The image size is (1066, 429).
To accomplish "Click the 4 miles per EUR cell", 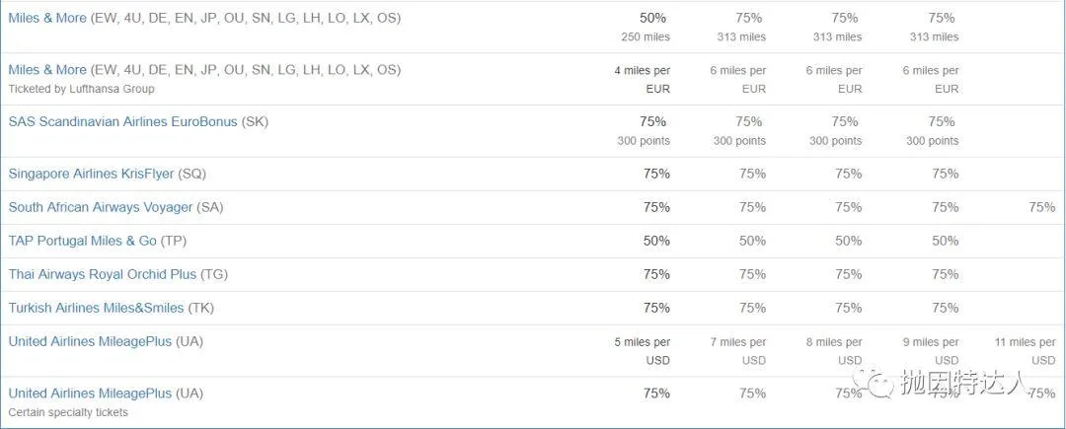I will [642, 80].
